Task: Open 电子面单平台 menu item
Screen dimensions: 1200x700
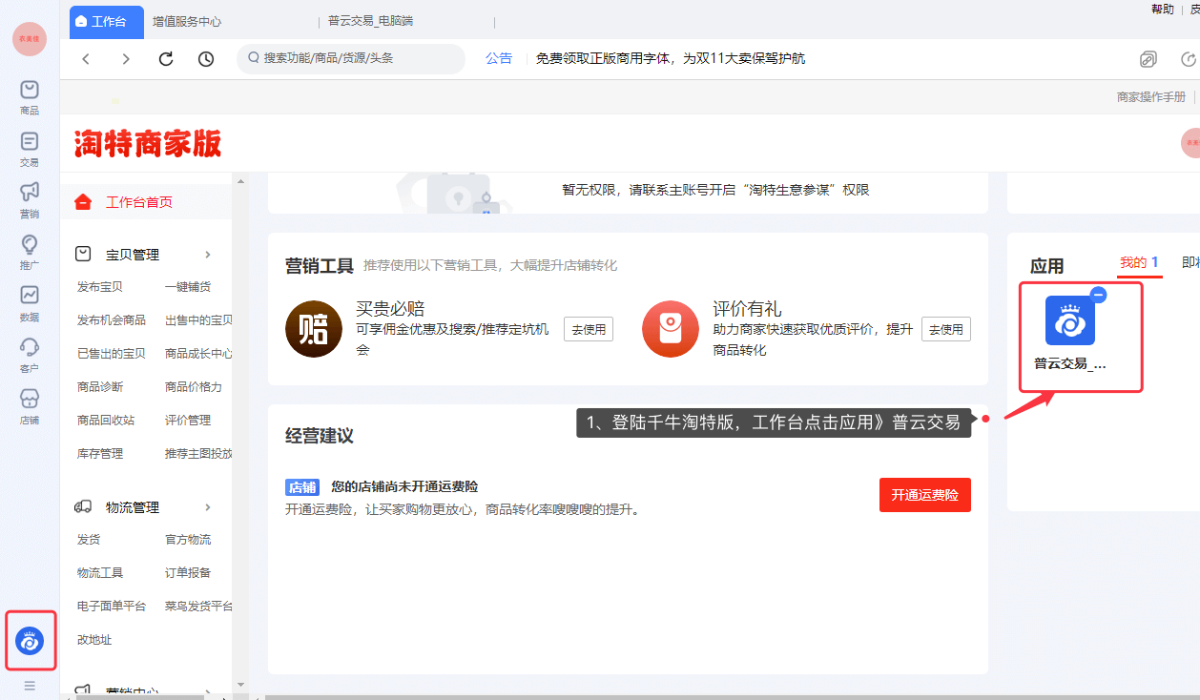Action: [x=112, y=607]
